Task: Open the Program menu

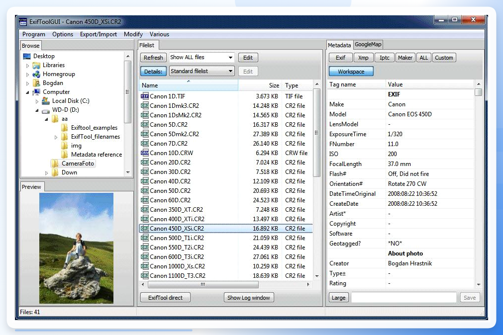Action: coord(34,34)
